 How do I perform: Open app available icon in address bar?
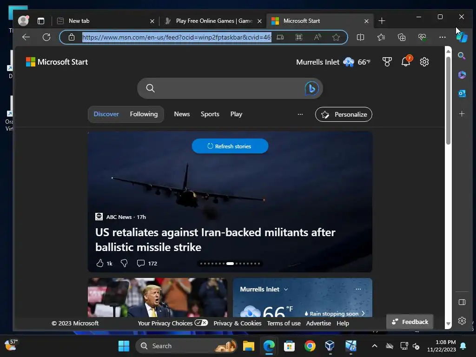pyautogui.click(x=280, y=37)
